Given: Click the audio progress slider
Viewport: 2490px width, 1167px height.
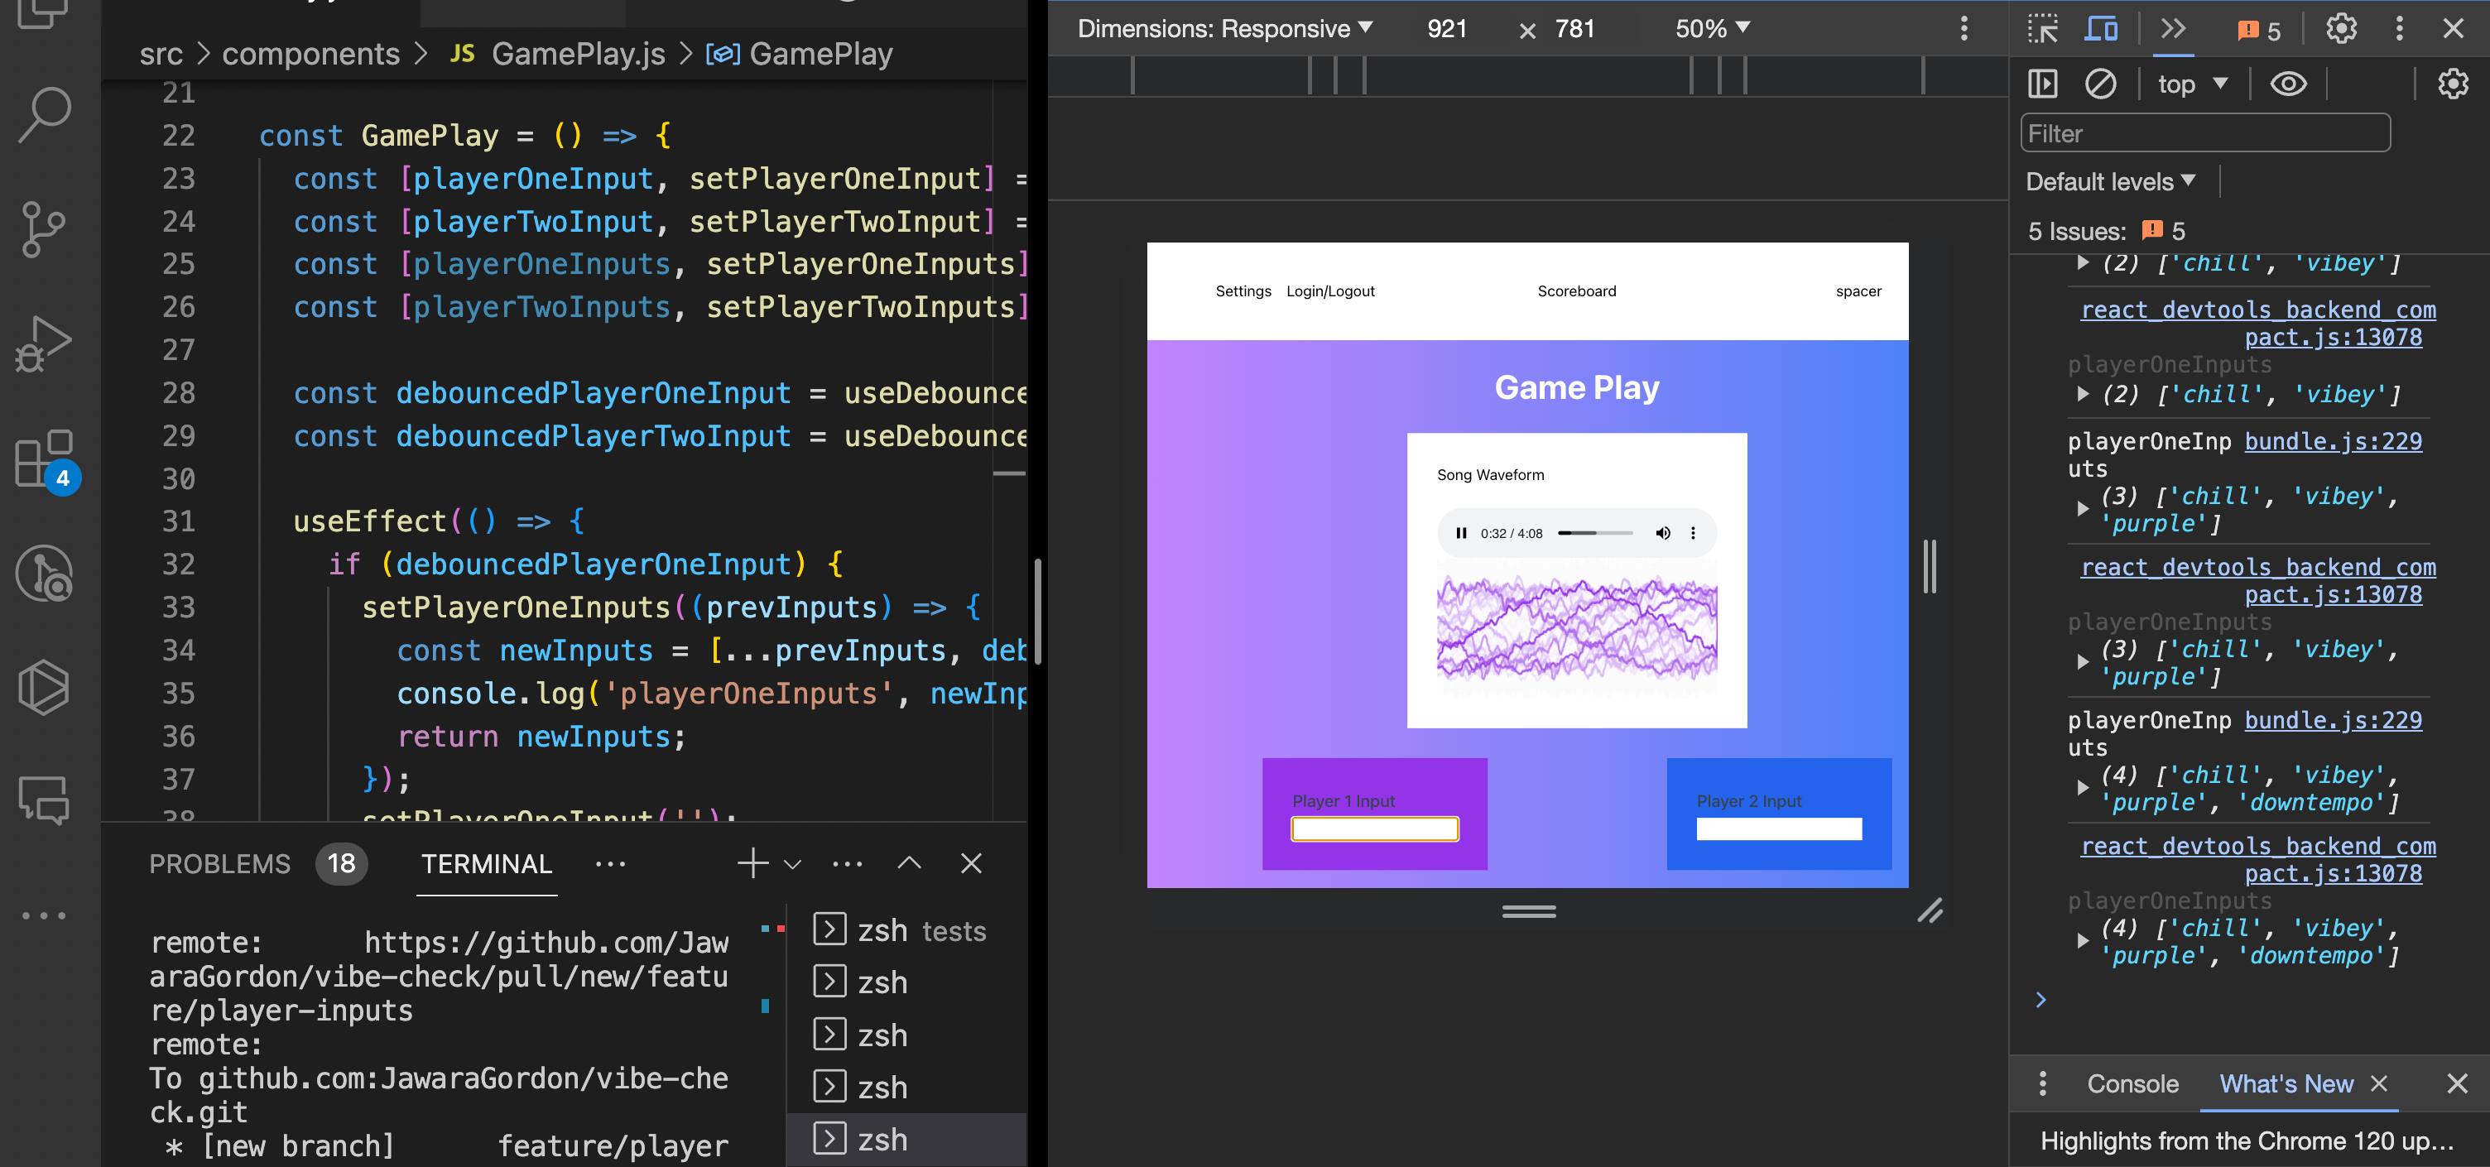Looking at the screenshot, I should 1595,533.
